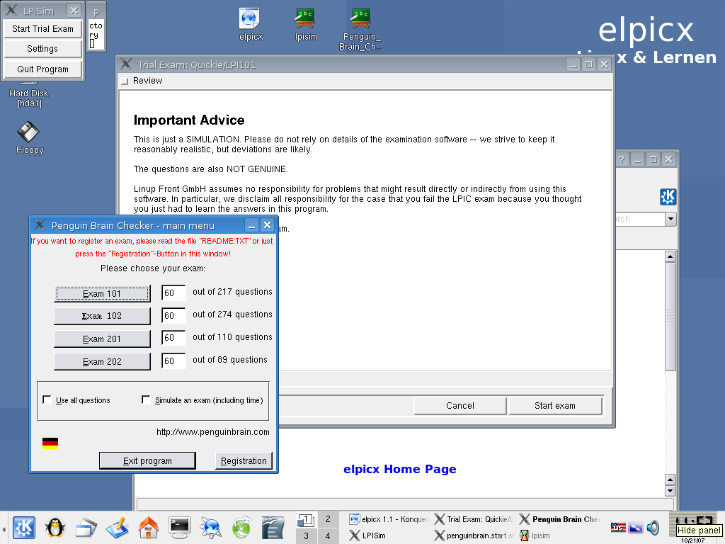725x544 pixels.
Task: Open the Home folder panel icon
Action: (x=149, y=527)
